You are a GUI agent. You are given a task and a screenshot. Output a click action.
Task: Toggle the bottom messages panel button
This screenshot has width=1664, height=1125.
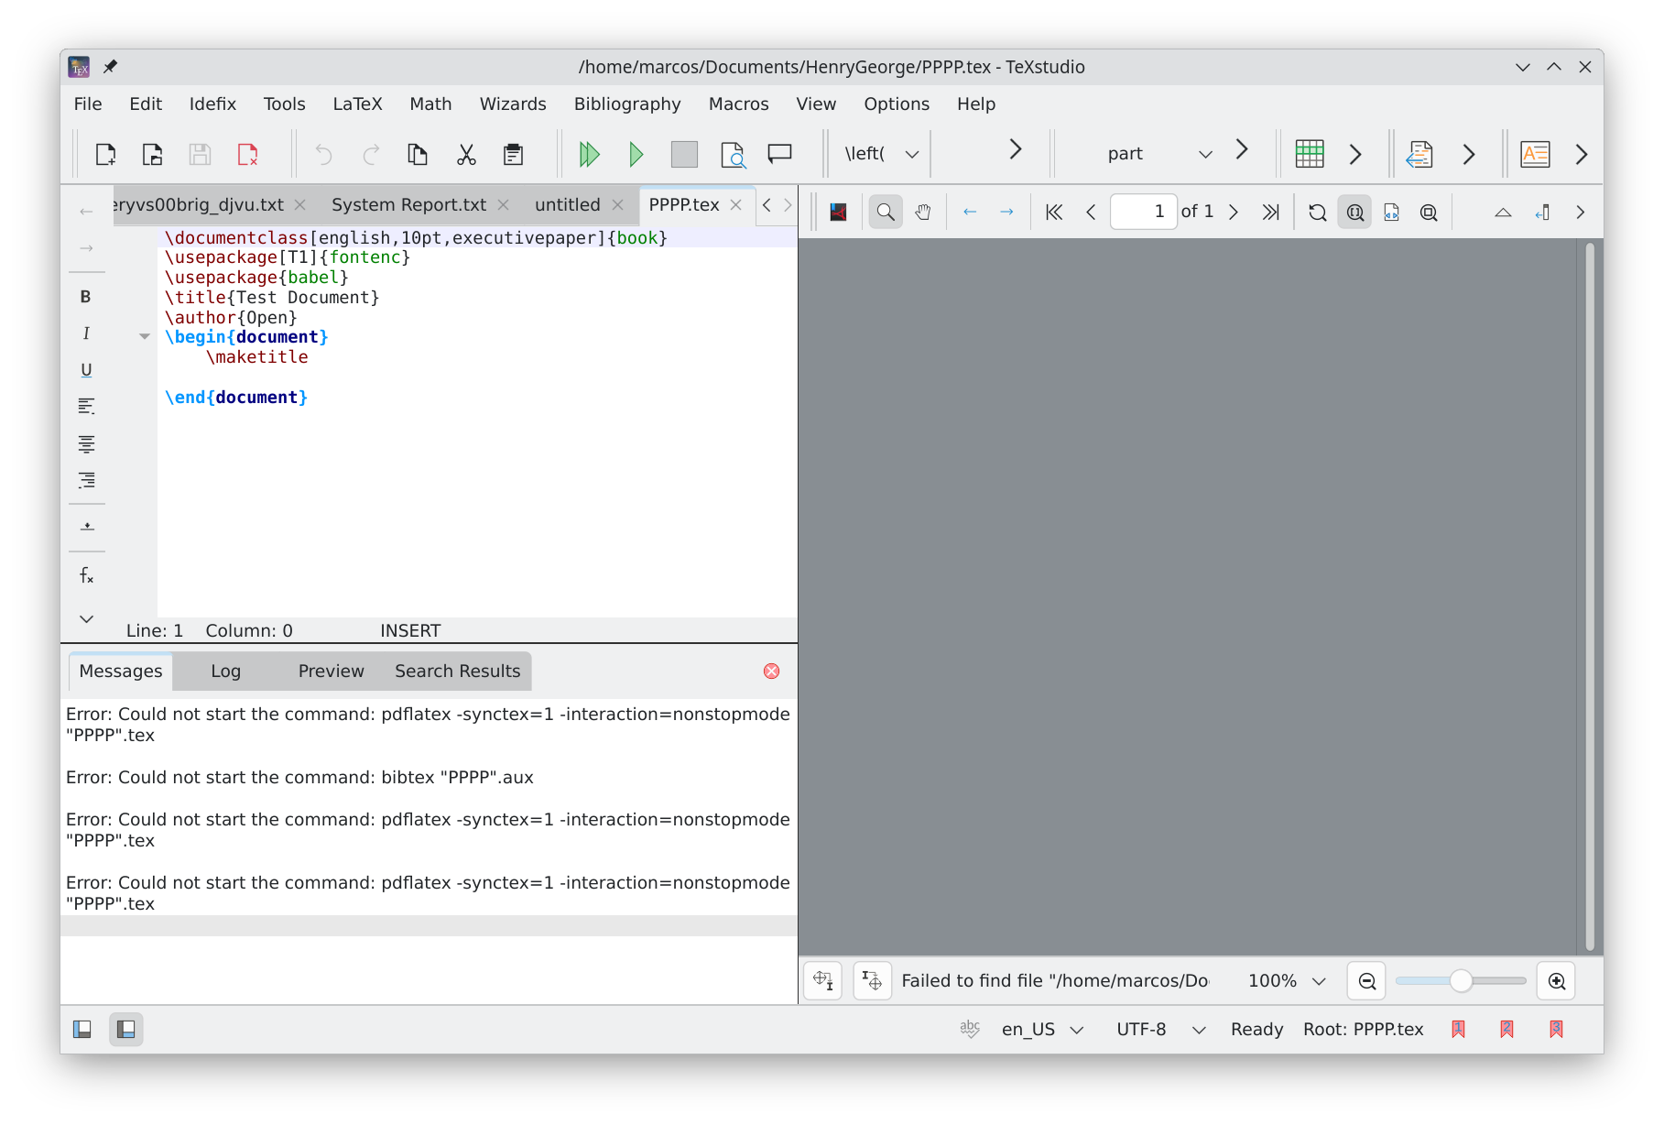(x=126, y=1030)
